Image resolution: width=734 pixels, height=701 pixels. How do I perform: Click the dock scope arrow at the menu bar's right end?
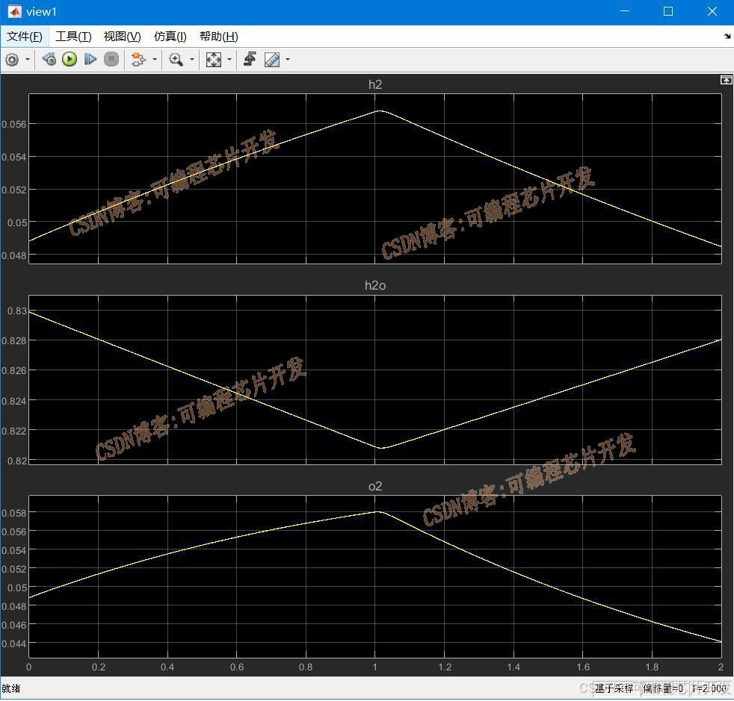[x=727, y=36]
